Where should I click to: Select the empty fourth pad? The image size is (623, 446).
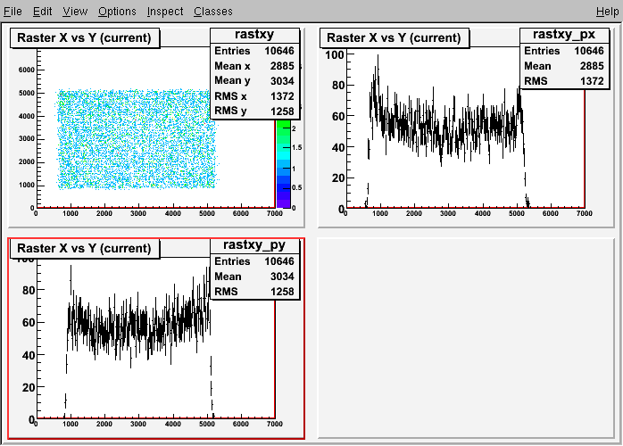[x=466, y=338]
